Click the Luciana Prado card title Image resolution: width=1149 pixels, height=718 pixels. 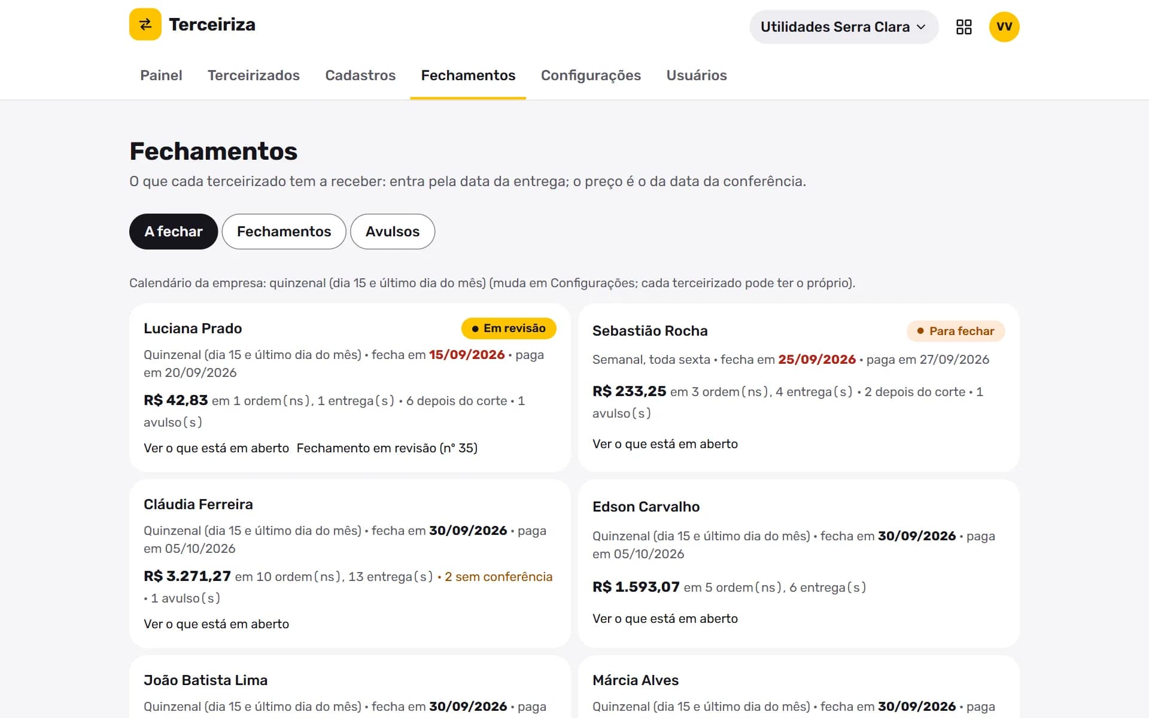click(193, 328)
